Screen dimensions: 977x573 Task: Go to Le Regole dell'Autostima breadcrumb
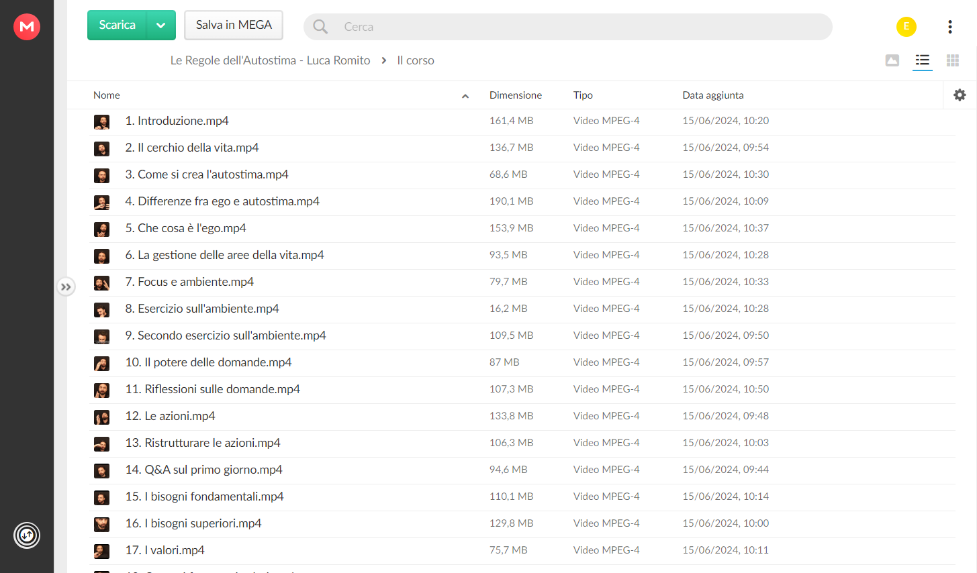tap(270, 60)
